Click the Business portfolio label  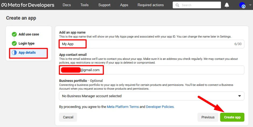click(x=73, y=81)
